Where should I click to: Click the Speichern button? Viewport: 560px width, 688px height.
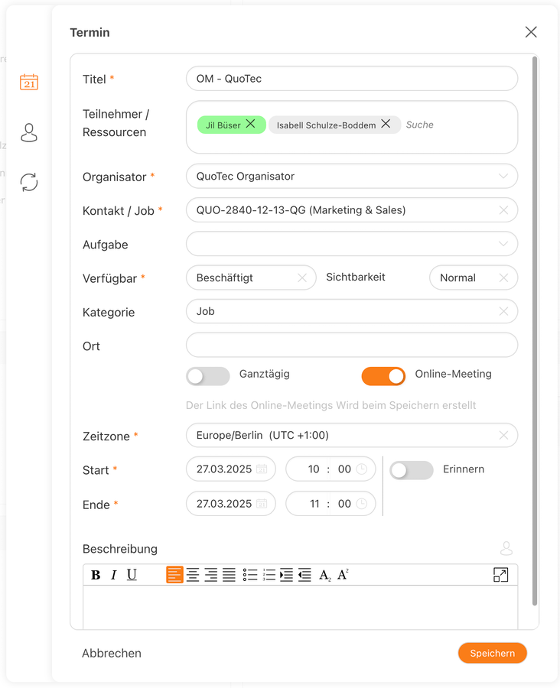pyautogui.click(x=492, y=653)
